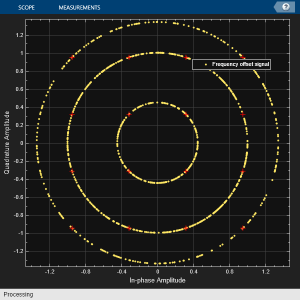The height and width of the screenshot is (300, 300).
Task: Click the x-axis tick label '0.8'
Action: click(229, 271)
